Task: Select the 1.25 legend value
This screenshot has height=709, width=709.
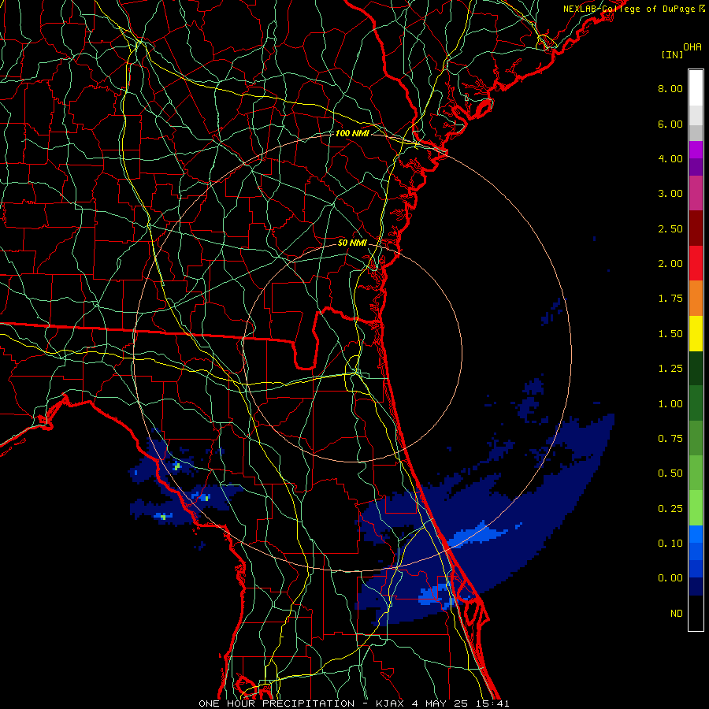Action: 670,369
